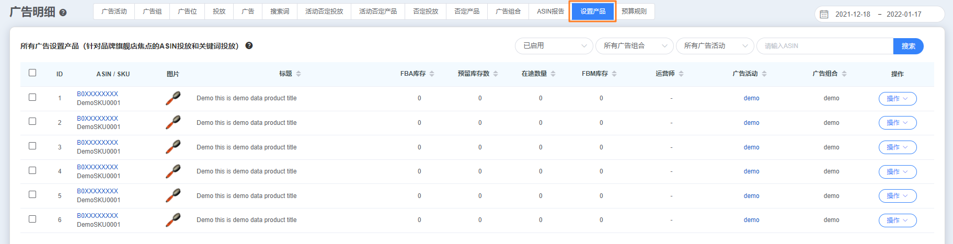Click the question mark icon after the table description

click(249, 45)
